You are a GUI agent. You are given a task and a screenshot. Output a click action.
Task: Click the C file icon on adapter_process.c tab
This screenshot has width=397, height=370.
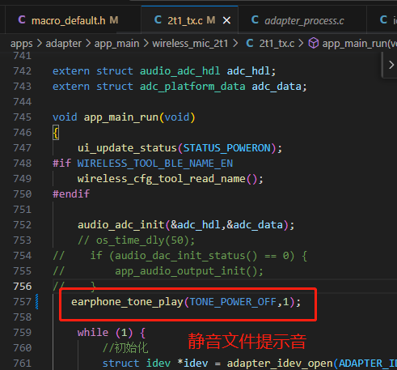tap(255, 20)
